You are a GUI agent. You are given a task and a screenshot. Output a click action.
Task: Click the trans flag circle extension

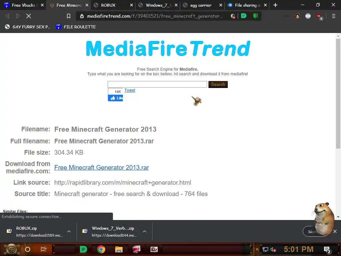(x=308, y=16)
